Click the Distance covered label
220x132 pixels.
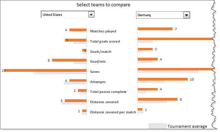(x=104, y=102)
